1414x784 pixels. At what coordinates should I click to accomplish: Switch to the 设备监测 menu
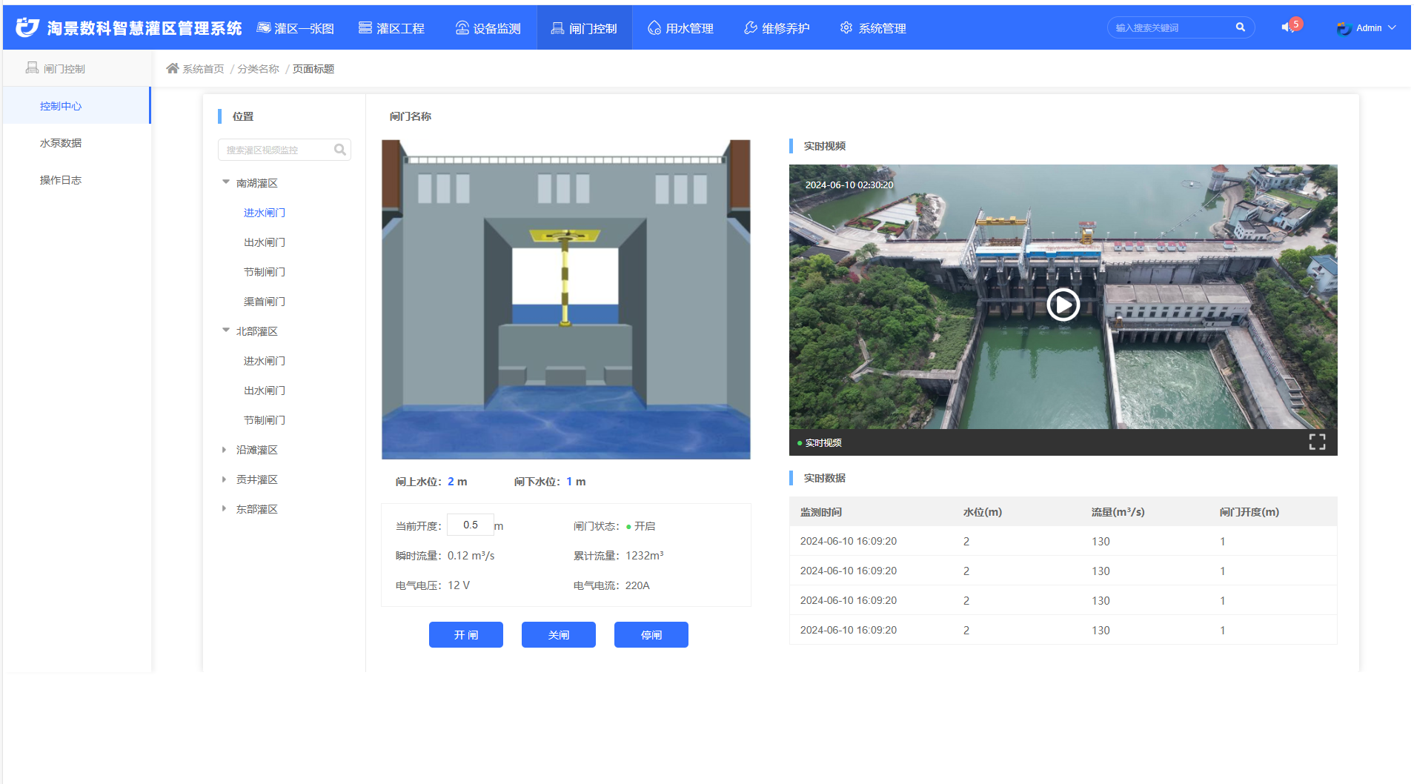coord(488,28)
